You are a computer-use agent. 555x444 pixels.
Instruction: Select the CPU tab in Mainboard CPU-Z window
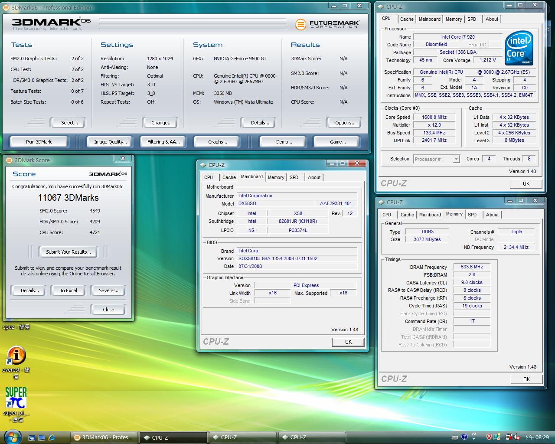[209, 177]
